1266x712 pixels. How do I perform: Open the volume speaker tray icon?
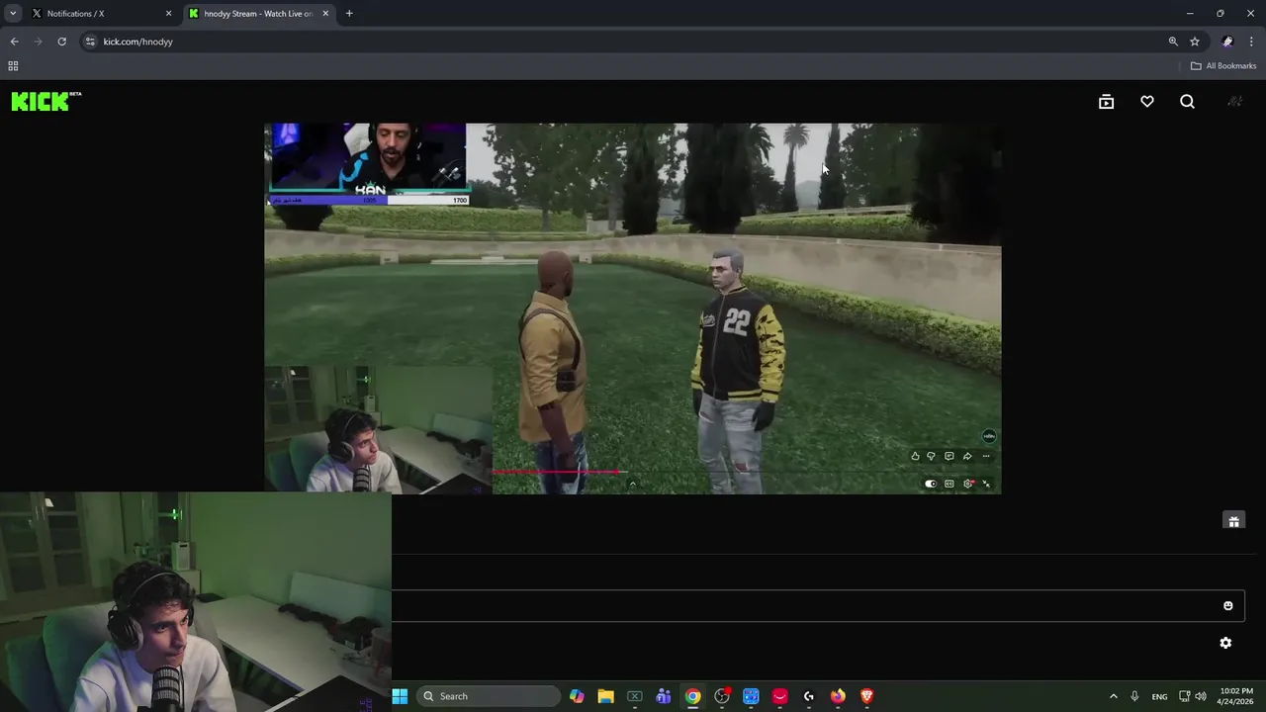[x=1201, y=696]
